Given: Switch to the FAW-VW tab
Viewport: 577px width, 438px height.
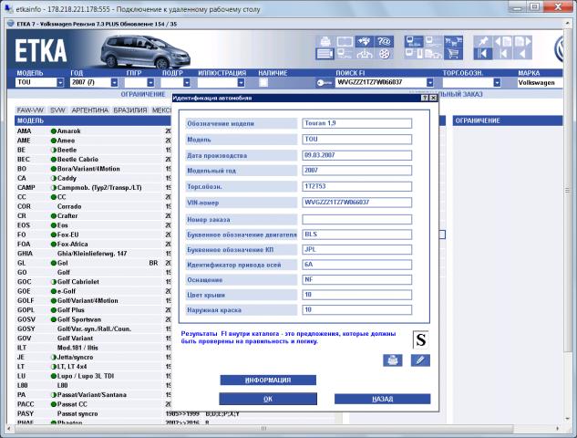Looking at the screenshot, I should click(x=30, y=110).
